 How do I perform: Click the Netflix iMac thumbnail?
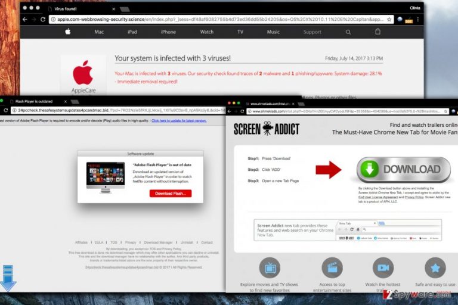coord(106,177)
